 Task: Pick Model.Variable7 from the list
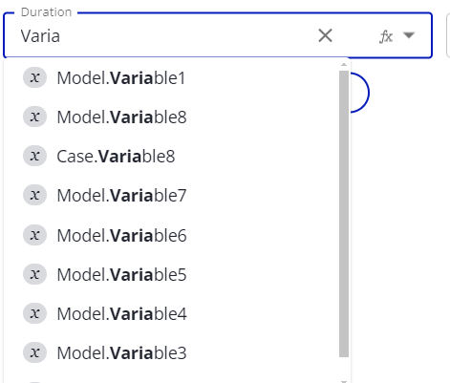177,195
